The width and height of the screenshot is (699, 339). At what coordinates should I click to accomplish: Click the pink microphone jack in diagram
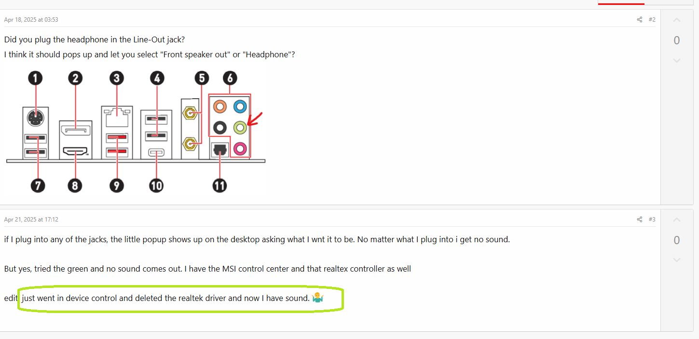point(240,148)
